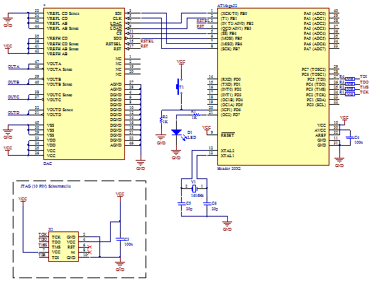Click capacitor C3 100n in JTAG block
The image size is (372, 281).
pyautogui.click(x=120, y=239)
